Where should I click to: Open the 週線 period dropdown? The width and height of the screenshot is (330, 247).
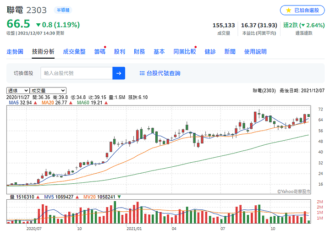click(x=18, y=90)
